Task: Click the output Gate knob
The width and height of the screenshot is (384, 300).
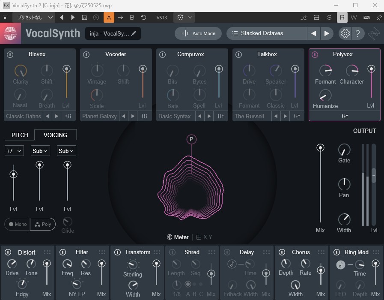Action: [344, 150]
